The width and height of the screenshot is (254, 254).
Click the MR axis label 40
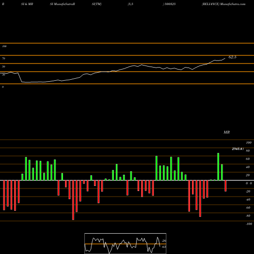tap(248, 167)
